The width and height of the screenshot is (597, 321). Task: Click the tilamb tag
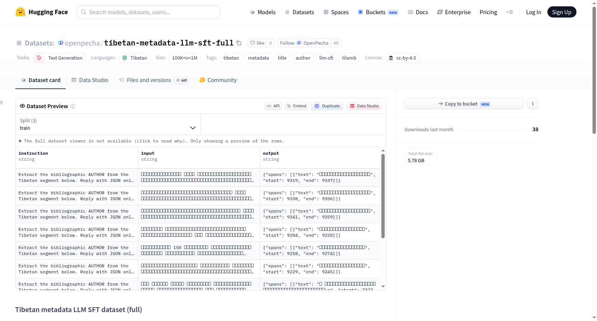[349, 58]
